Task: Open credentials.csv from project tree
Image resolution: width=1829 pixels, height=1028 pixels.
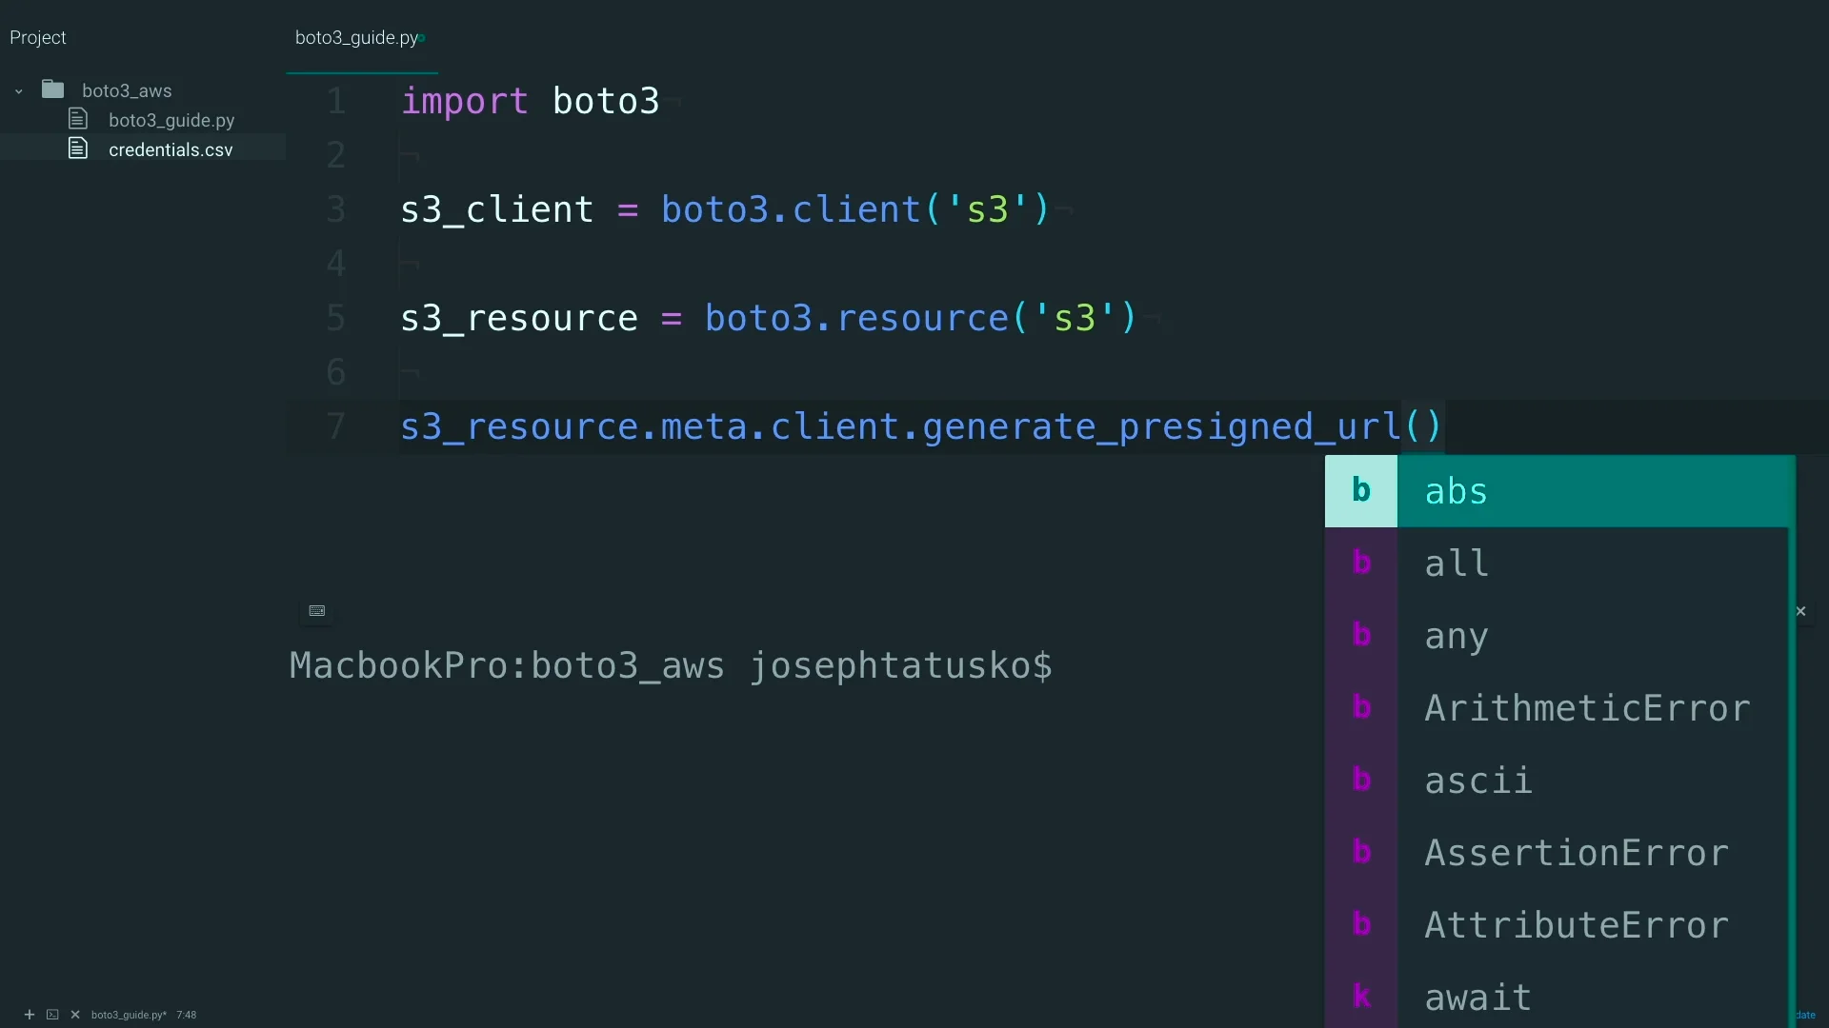Action: [x=171, y=149]
